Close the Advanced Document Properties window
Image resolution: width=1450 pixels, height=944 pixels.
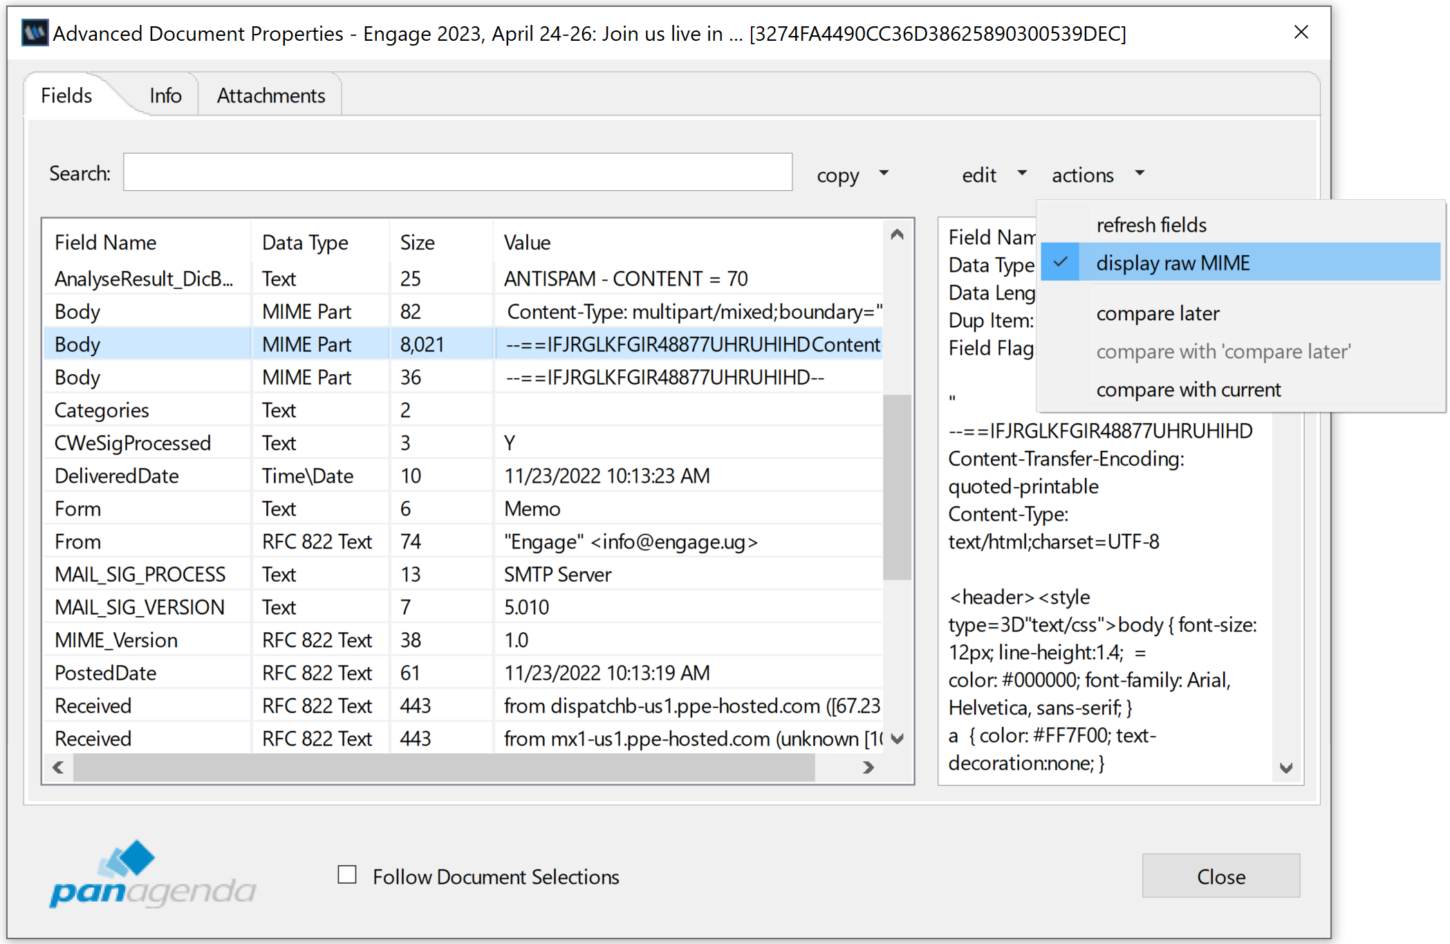pyautogui.click(x=1301, y=33)
